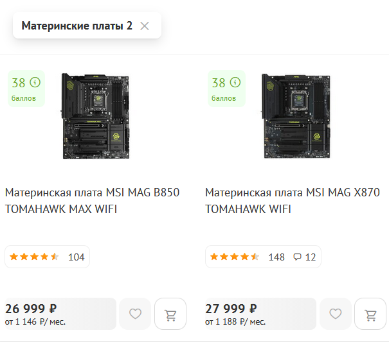Add B850 TOMAHAWK MAX WIFI to cart

170,314
